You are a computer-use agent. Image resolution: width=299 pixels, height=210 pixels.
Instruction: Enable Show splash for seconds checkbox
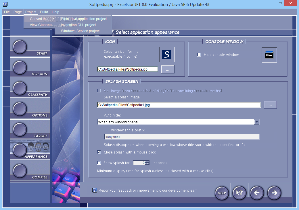(99, 163)
